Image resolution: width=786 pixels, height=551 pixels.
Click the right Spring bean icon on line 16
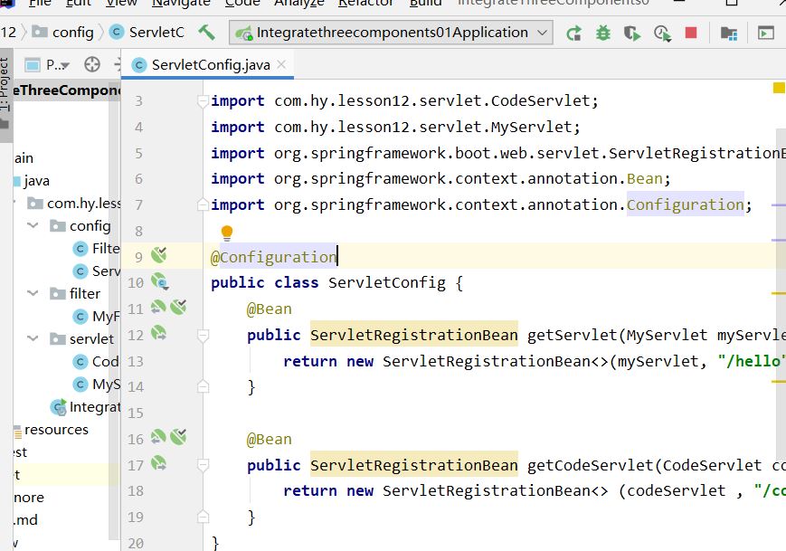pyautogui.click(x=178, y=437)
